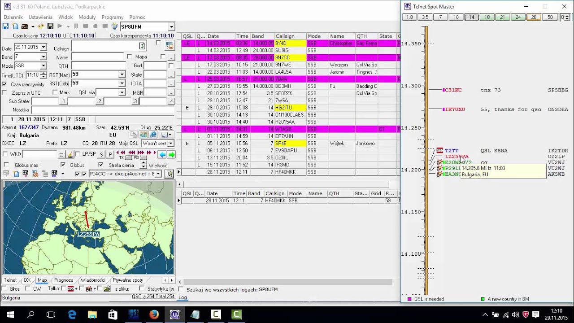Toggle the WKD checkbox
Viewport: 574px width, 323px height.
(5, 154)
